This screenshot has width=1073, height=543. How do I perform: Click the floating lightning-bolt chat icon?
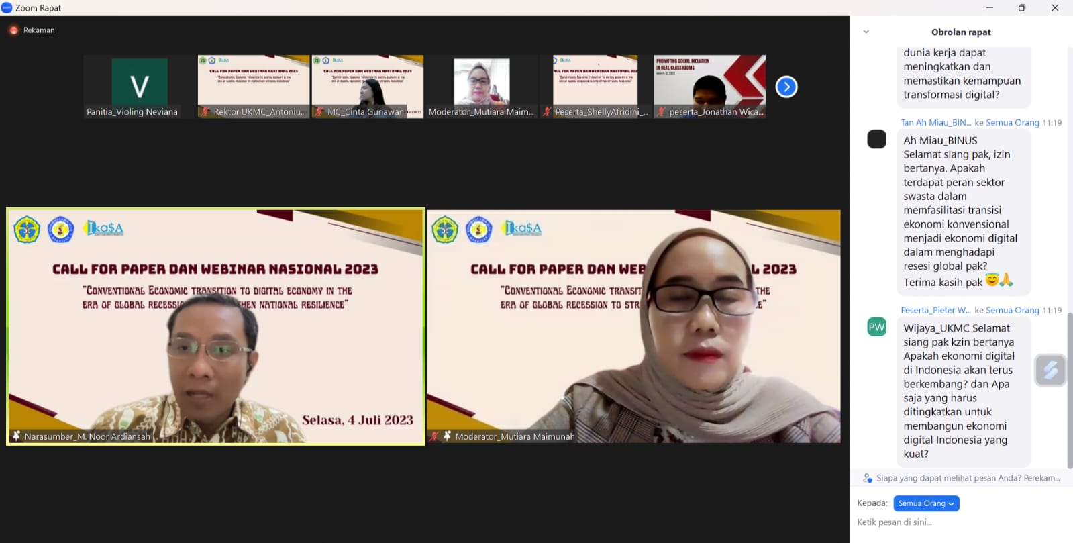(1050, 370)
